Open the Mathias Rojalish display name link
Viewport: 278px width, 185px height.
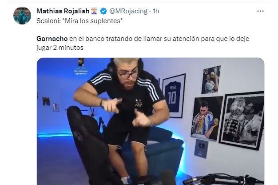[x=63, y=11]
